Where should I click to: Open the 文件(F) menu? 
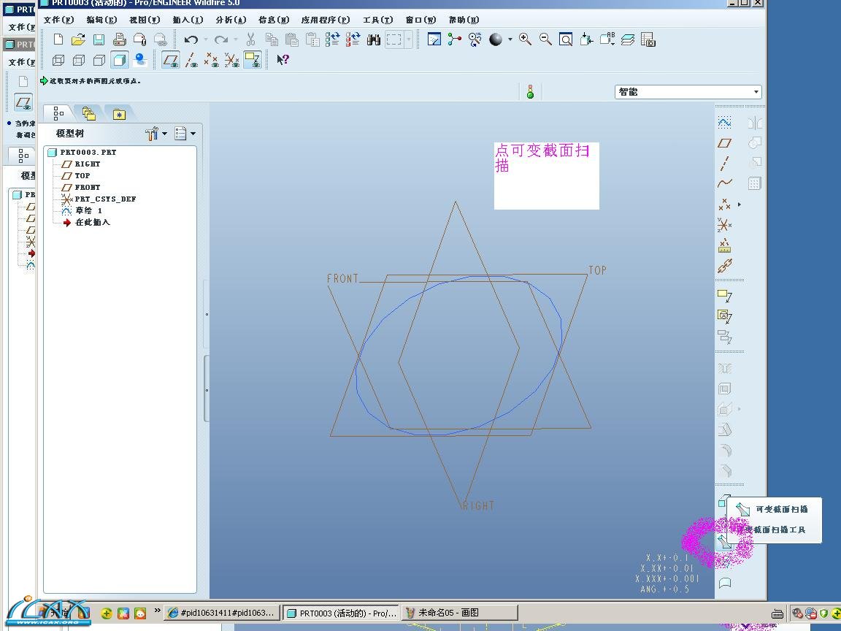[x=58, y=20]
